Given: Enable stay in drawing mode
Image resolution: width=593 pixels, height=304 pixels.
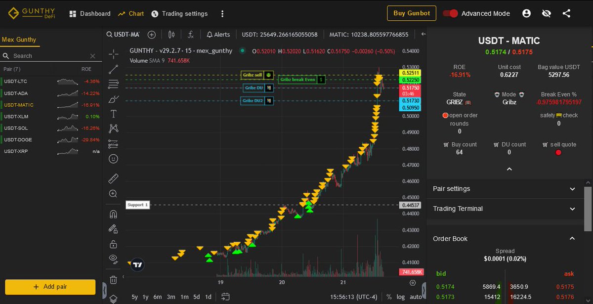Looking at the screenshot, I should point(113,229).
